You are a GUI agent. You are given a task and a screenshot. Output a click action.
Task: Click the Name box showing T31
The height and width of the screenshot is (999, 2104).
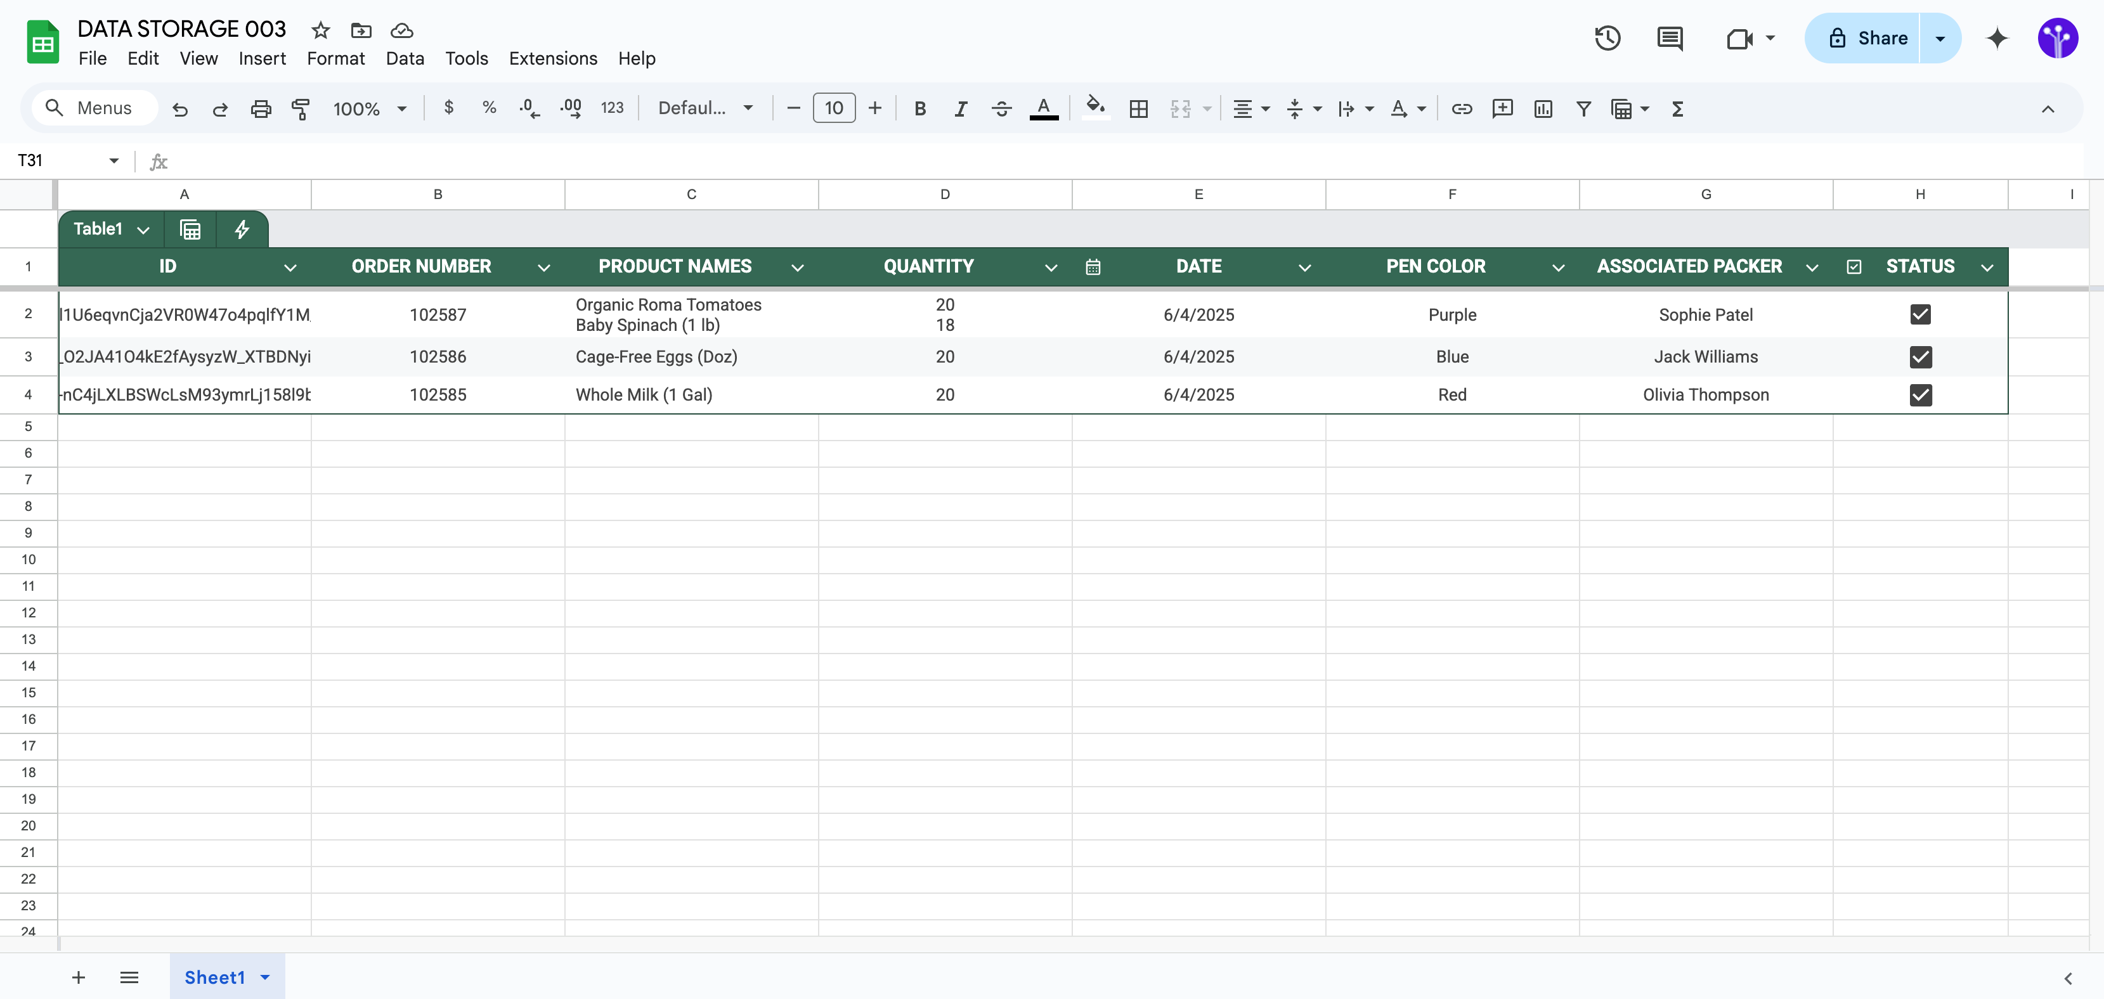point(68,161)
